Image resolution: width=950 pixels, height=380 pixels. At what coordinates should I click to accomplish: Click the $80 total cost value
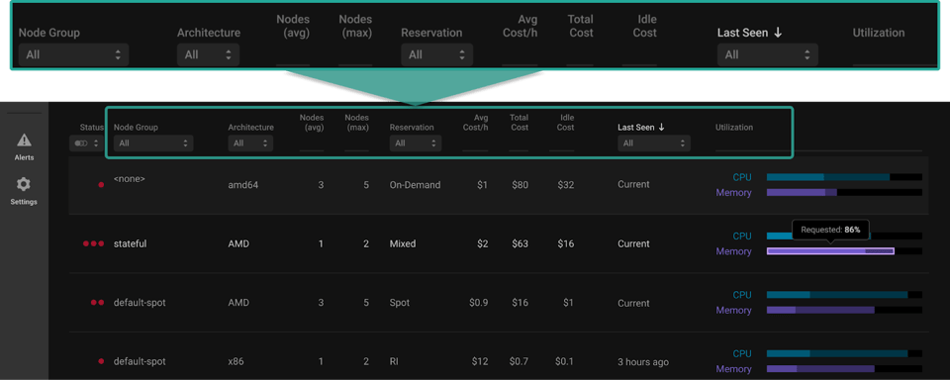click(x=520, y=185)
